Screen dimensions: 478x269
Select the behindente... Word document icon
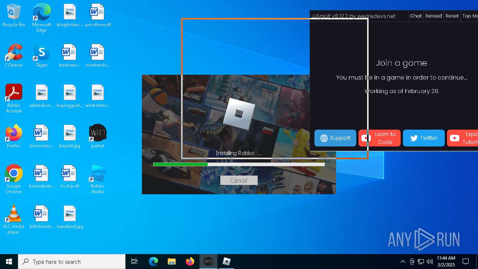coord(41,177)
